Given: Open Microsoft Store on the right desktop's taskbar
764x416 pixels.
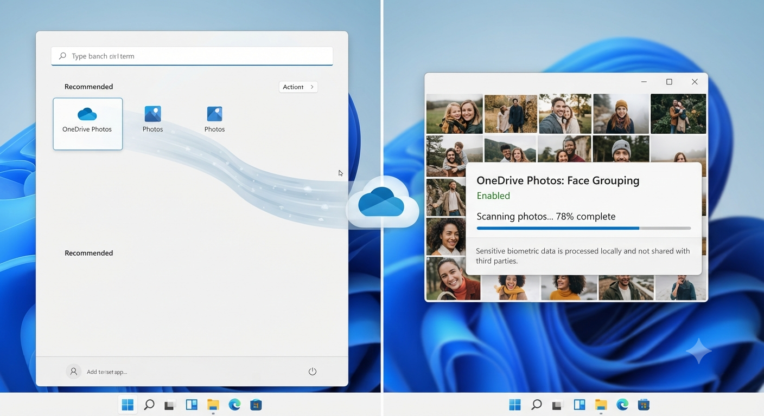Looking at the screenshot, I should coord(644,405).
